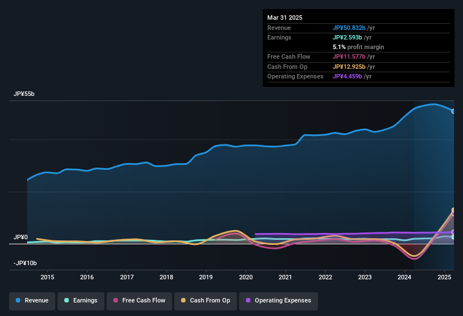
Task: Click the Operating Expenses label in tooltip
Action: tap(296, 77)
